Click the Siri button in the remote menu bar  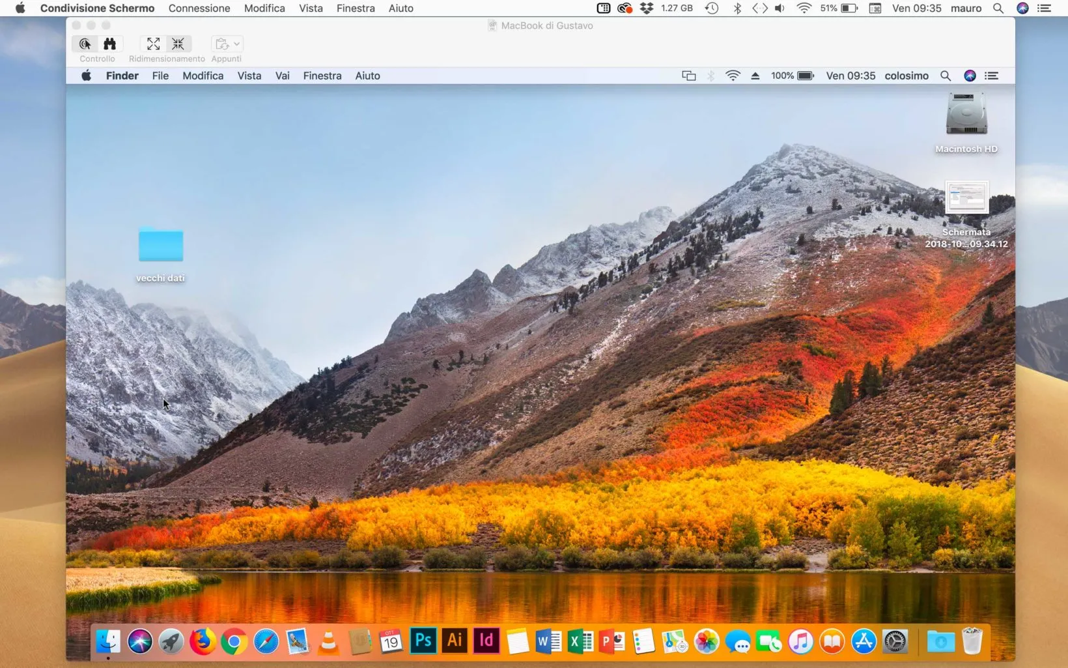970,76
